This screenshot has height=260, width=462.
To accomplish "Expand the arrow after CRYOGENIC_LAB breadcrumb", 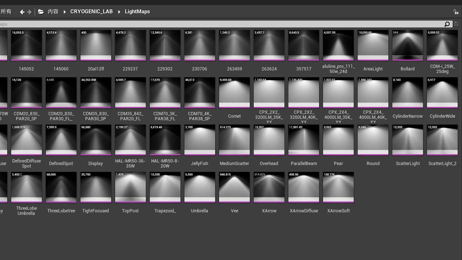I will coord(119,12).
